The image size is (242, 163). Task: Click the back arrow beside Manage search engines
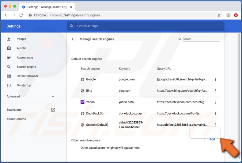pos(73,39)
